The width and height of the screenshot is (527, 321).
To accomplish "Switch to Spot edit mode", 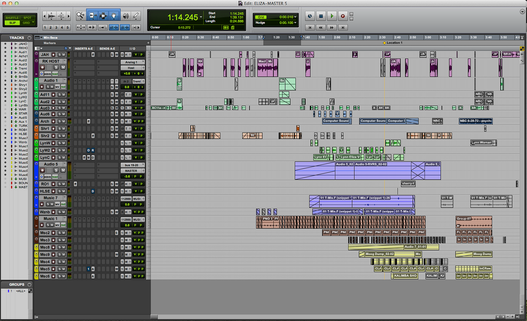I will (27, 18).
